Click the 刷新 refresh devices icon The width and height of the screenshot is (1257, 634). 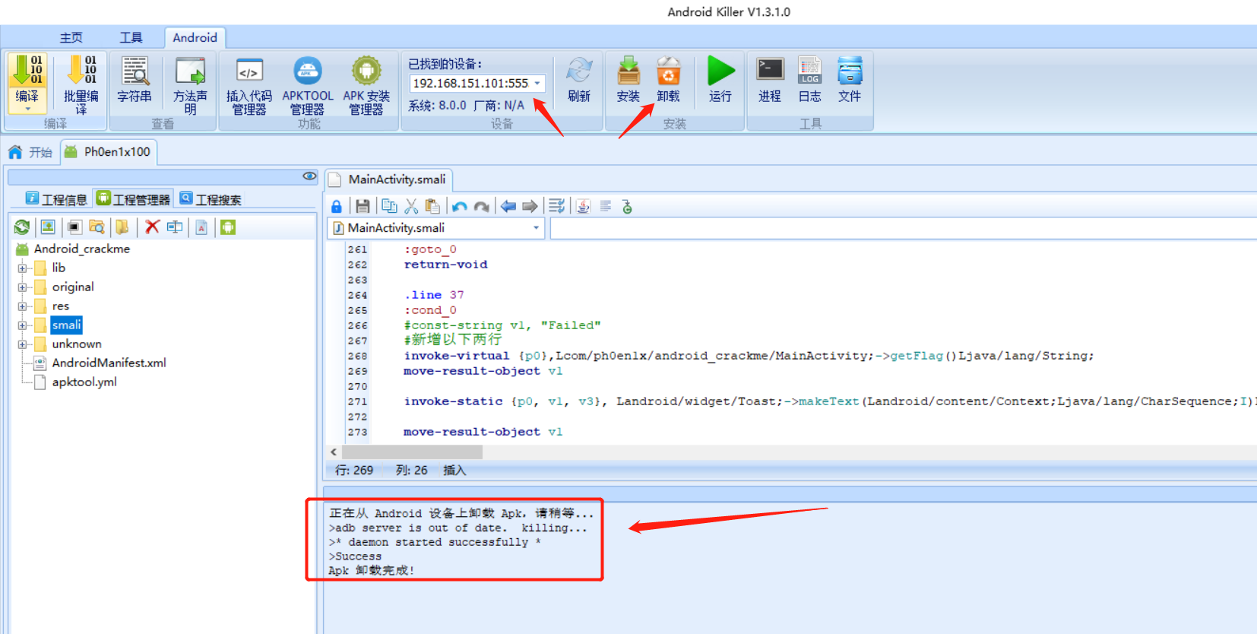(579, 71)
